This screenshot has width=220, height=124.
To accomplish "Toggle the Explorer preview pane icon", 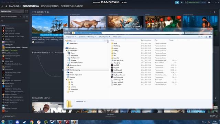I will [206, 37].
